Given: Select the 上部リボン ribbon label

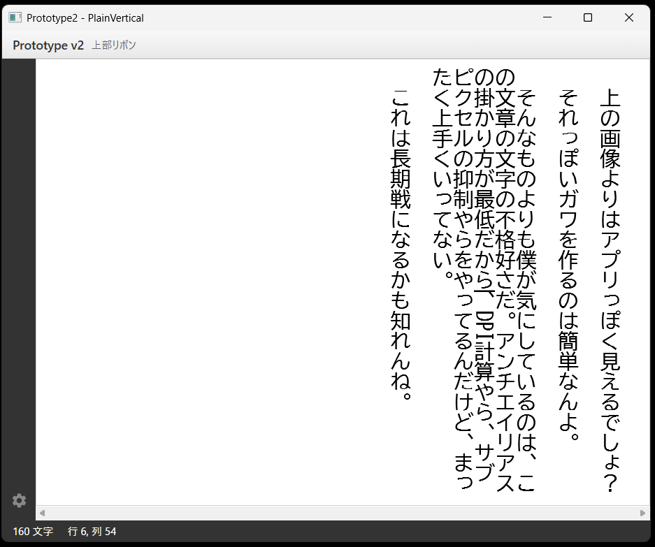Looking at the screenshot, I should [114, 45].
